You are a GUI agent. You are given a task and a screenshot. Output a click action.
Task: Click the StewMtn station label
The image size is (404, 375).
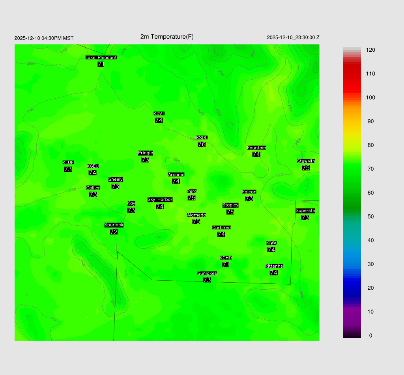pyautogui.click(x=306, y=161)
